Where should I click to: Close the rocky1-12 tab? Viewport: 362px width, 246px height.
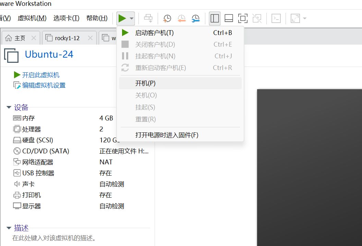click(x=90, y=38)
